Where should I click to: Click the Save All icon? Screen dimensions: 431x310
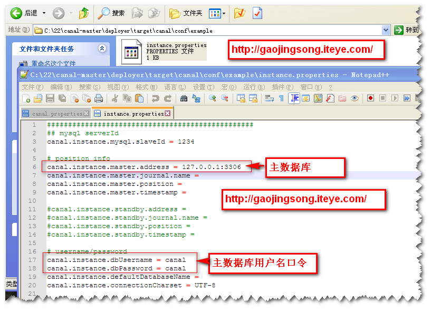(62, 98)
